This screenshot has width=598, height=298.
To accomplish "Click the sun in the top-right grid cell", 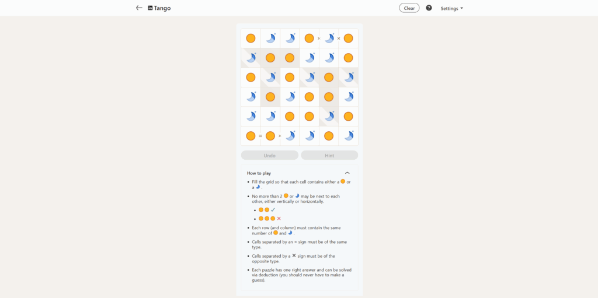I will coord(348,38).
